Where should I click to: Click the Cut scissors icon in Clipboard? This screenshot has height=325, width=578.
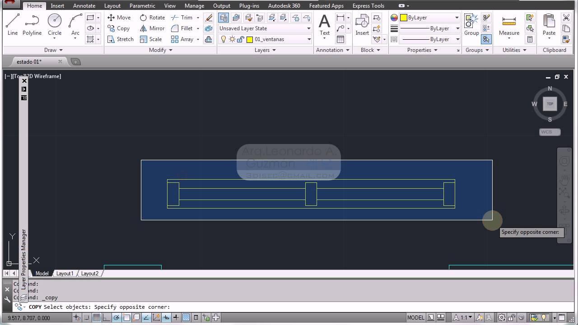(x=566, y=18)
